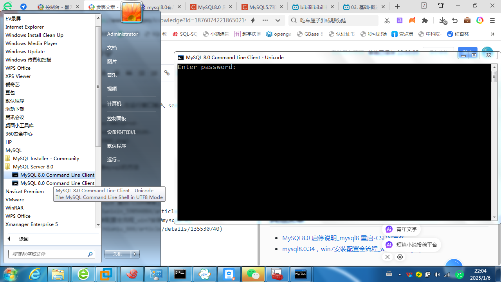This screenshot has width=501, height=282.
Task: Click the 译 translate toolbar icon
Action: pyautogui.click(x=399, y=20)
